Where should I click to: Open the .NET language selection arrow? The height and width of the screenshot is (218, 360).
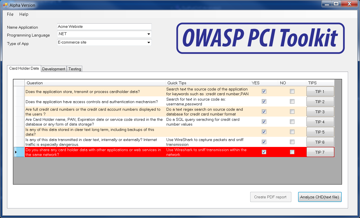(x=148, y=34)
